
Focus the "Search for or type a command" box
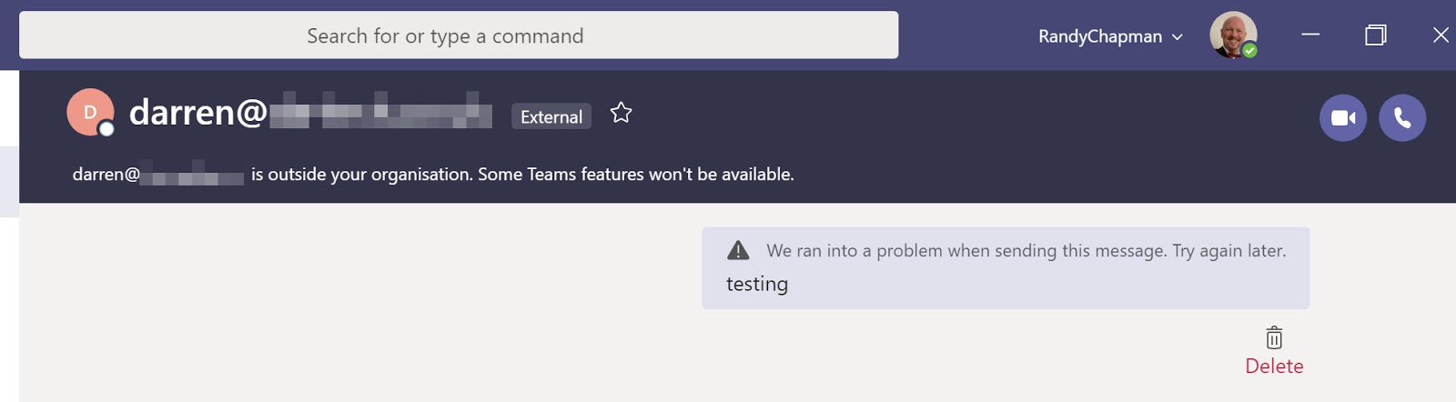click(x=459, y=35)
